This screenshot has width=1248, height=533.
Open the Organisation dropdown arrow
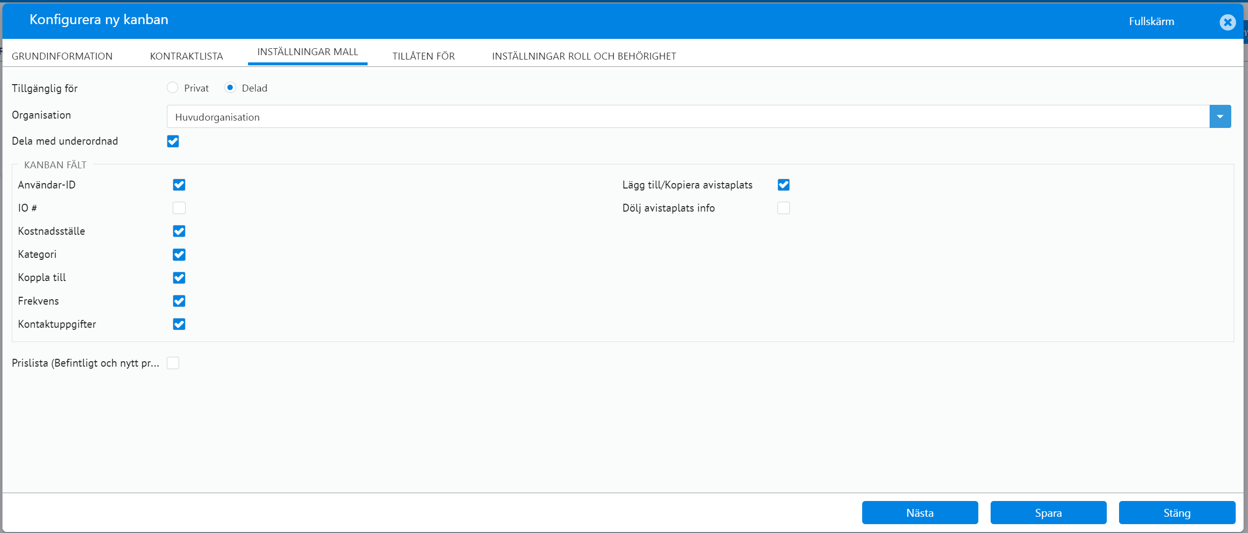1220,117
